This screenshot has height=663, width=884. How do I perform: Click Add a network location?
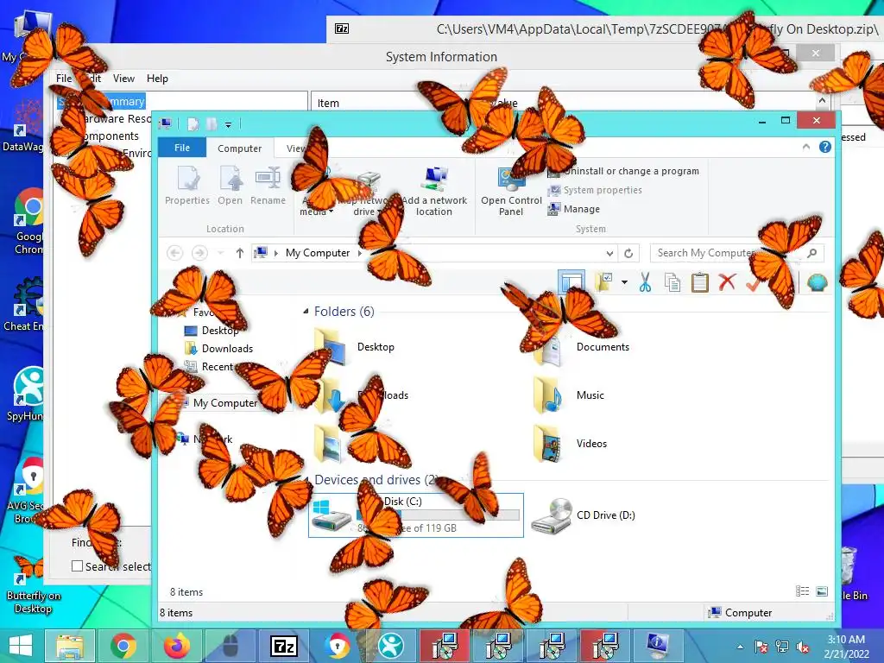[x=434, y=192]
